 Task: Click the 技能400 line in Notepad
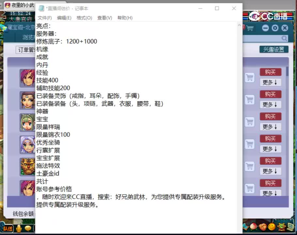click(47, 80)
